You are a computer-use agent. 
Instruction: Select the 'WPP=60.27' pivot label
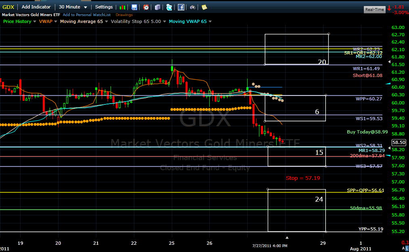click(x=369, y=99)
